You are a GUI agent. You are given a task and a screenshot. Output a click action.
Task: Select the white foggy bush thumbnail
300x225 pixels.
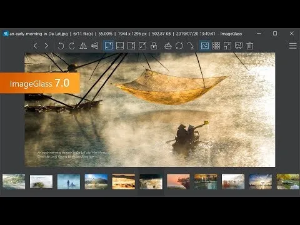(41, 182)
